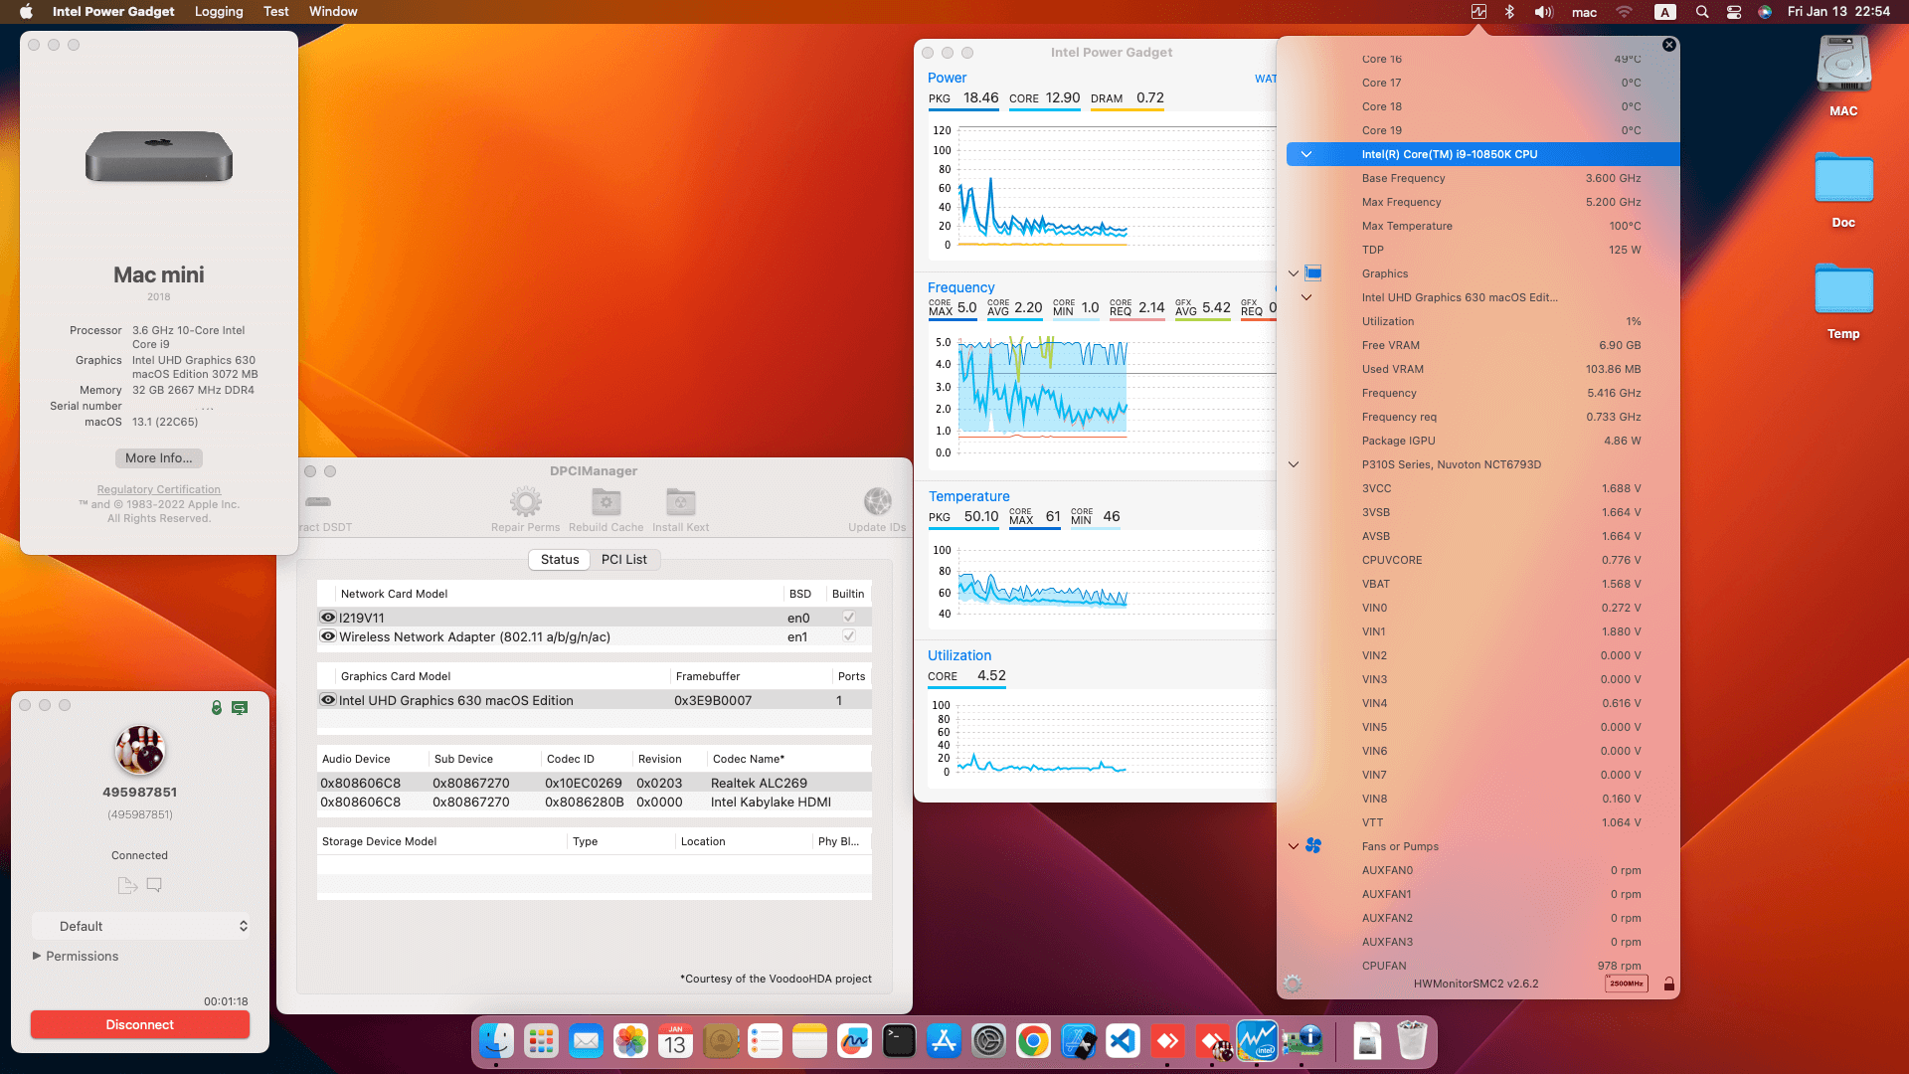Screen dimensions: 1909x1074
Task: Toggle the Builtin checkbox for I219V11
Action: [848, 617]
